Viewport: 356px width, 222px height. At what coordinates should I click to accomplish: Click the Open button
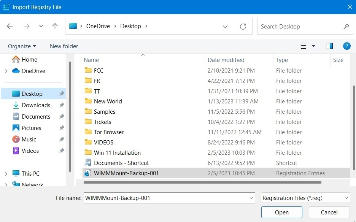[281, 212]
